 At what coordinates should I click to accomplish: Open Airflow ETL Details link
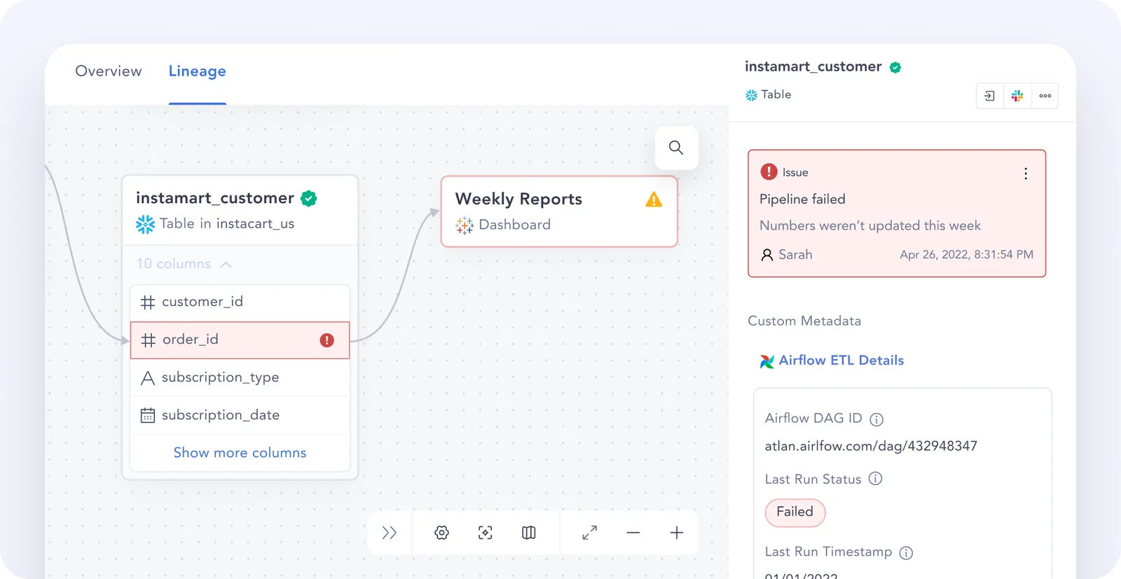pos(841,361)
